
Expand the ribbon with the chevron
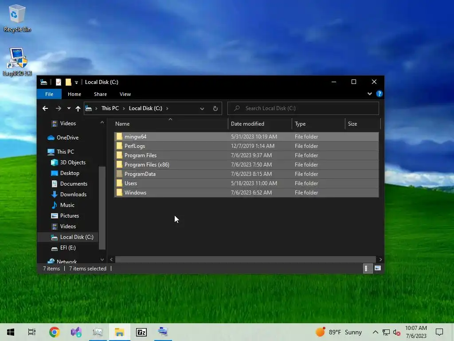click(x=369, y=94)
